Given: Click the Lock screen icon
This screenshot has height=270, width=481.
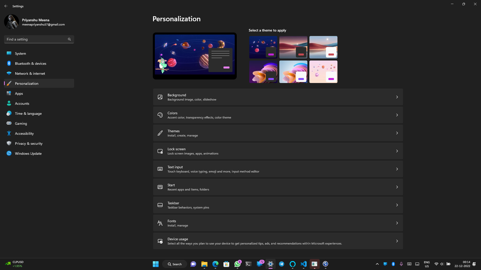Looking at the screenshot, I should tap(160, 151).
